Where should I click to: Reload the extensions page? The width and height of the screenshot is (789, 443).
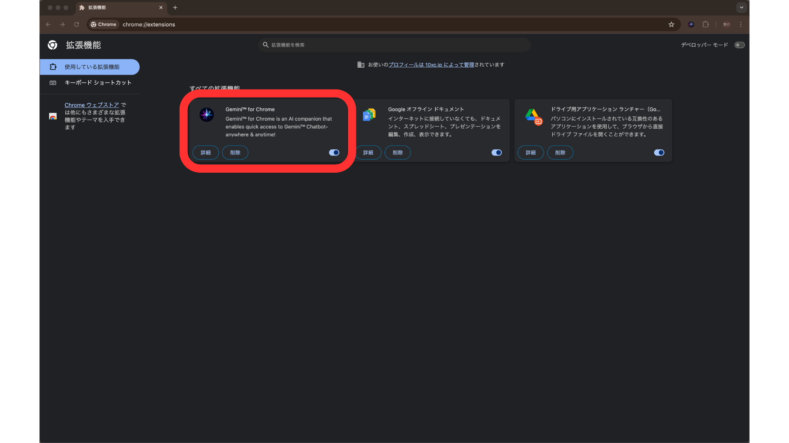coord(76,25)
